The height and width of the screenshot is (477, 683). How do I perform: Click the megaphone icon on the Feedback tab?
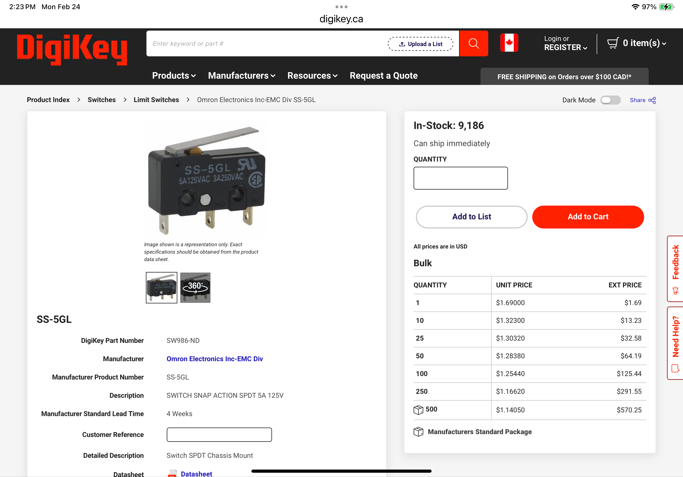click(x=675, y=291)
